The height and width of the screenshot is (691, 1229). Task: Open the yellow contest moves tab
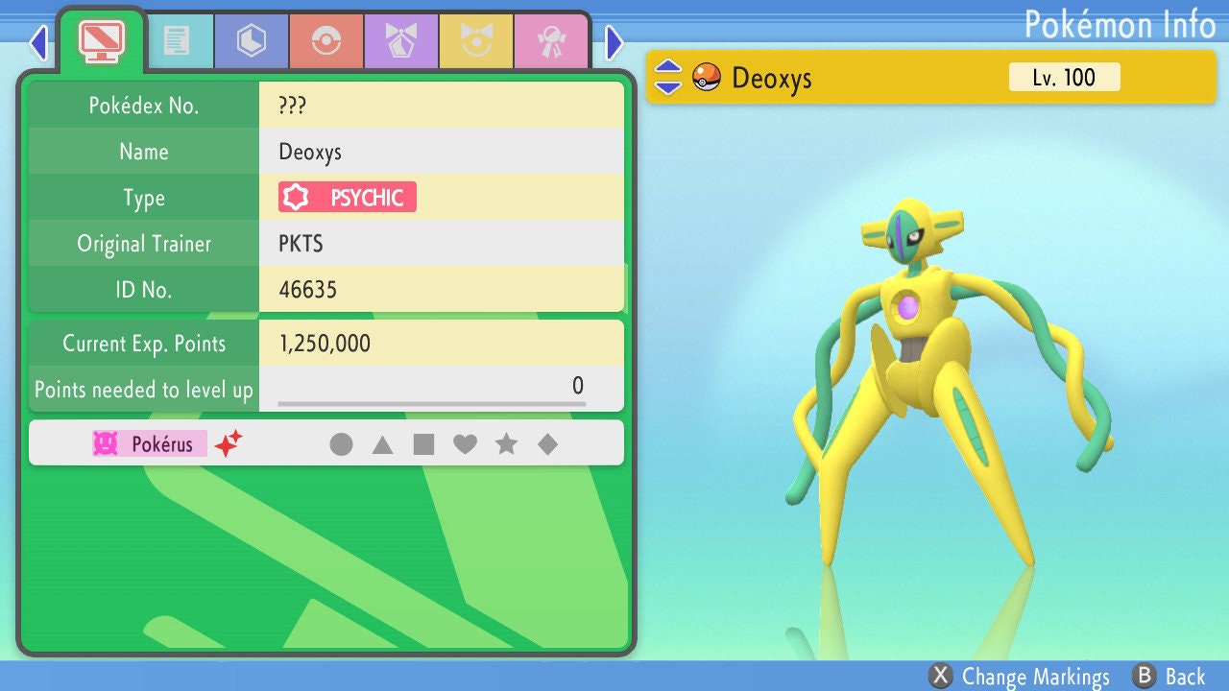point(475,40)
